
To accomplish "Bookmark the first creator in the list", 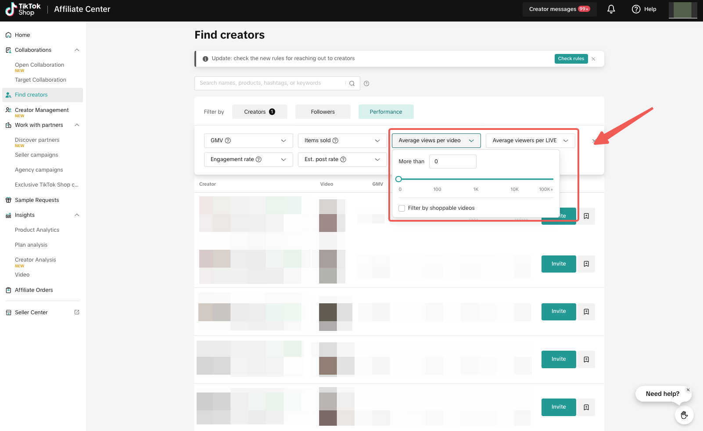I will 586,216.
